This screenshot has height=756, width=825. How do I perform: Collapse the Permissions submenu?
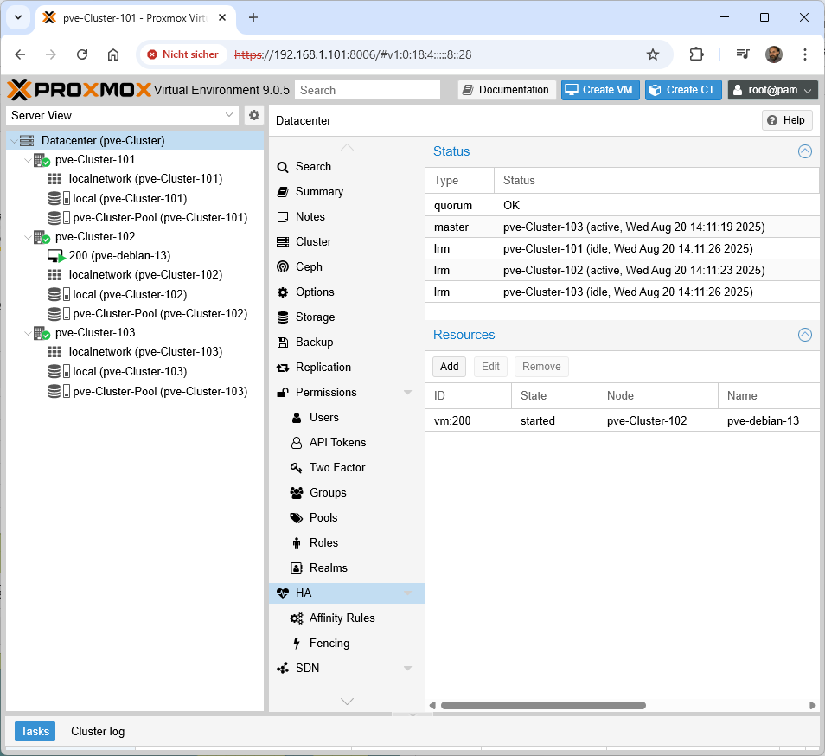tap(407, 393)
